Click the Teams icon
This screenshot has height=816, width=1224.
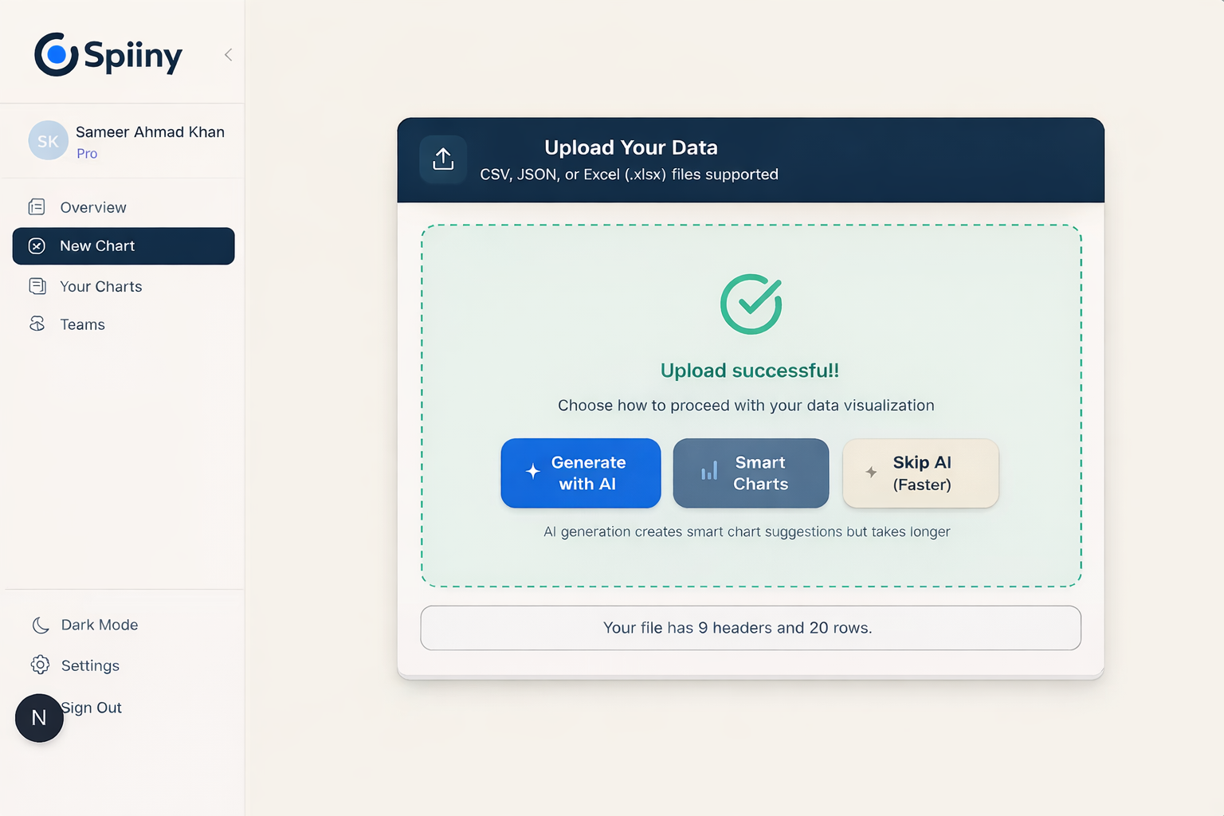click(37, 324)
